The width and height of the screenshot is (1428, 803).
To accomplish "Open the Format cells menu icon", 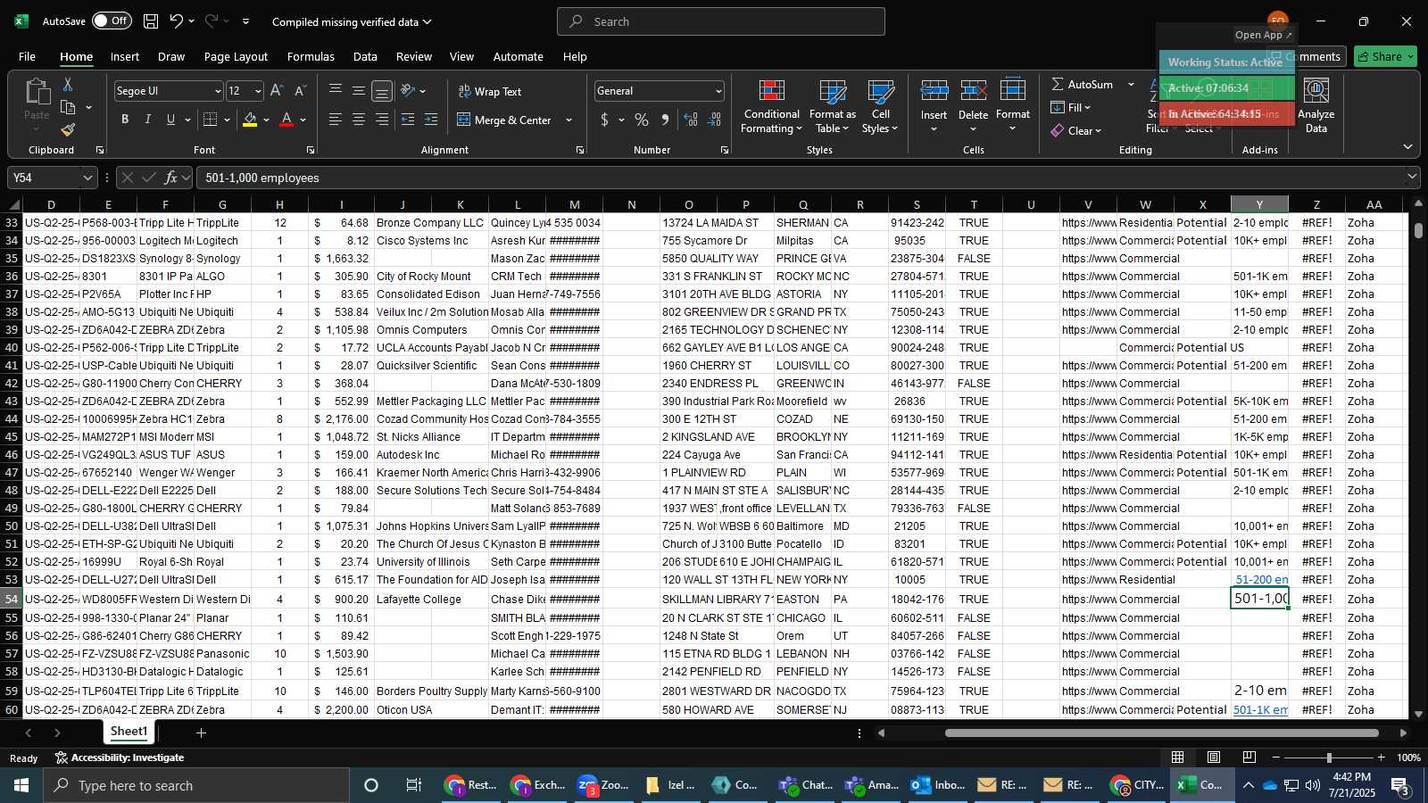I will tap(1013, 91).
